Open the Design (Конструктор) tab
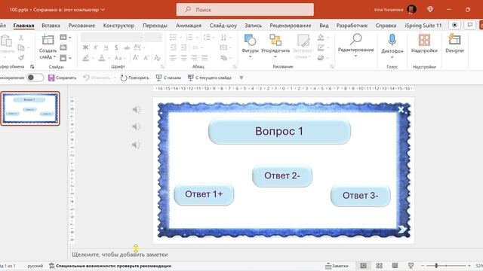The image size is (483, 271). coord(118,26)
